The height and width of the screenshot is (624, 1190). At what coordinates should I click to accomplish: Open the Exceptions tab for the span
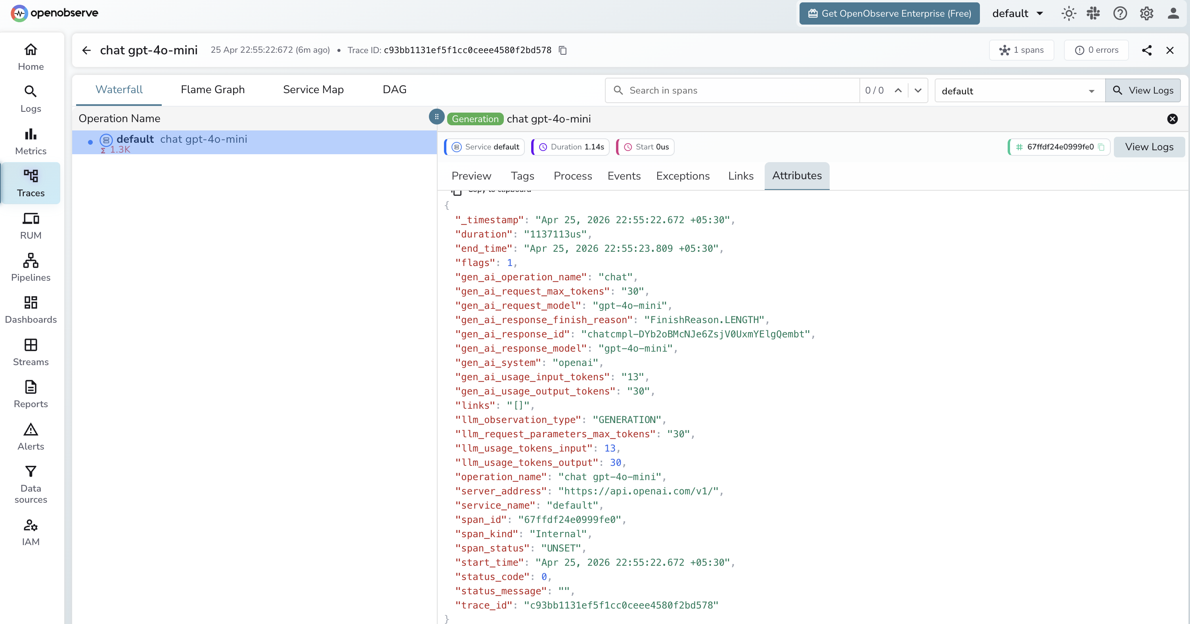pyautogui.click(x=683, y=176)
